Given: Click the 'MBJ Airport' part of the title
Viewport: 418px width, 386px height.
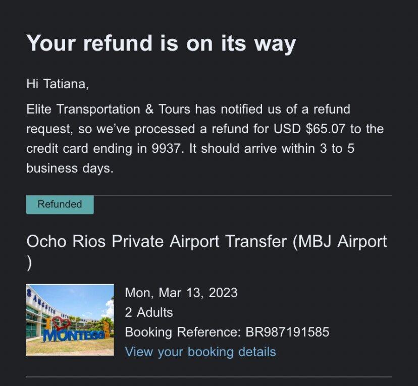Looking at the screenshot, I should click(342, 241).
